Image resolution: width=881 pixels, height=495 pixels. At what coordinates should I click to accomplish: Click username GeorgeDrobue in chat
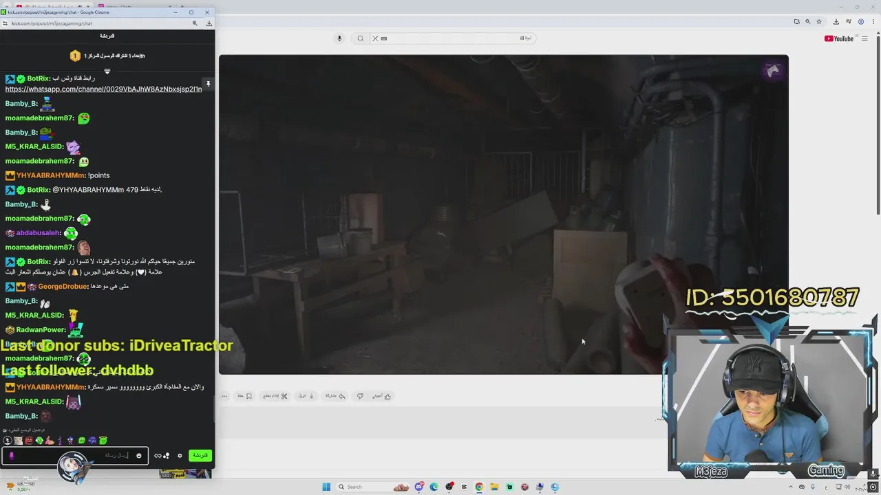click(63, 287)
